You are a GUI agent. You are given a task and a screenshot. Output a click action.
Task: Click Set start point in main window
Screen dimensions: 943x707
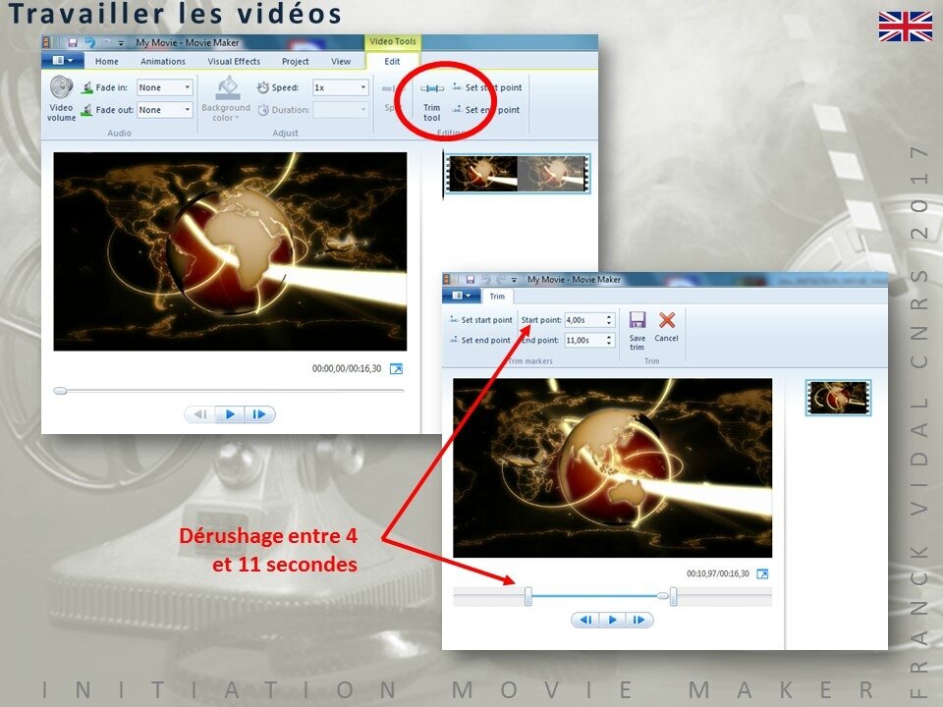(487, 87)
